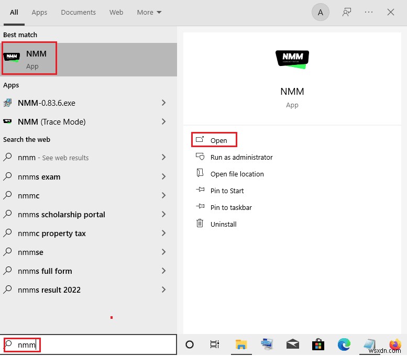Screen dimensions: 407x356
Task: Open Cortana circle on the taskbar
Action: pyautogui.click(x=190, y=344)
